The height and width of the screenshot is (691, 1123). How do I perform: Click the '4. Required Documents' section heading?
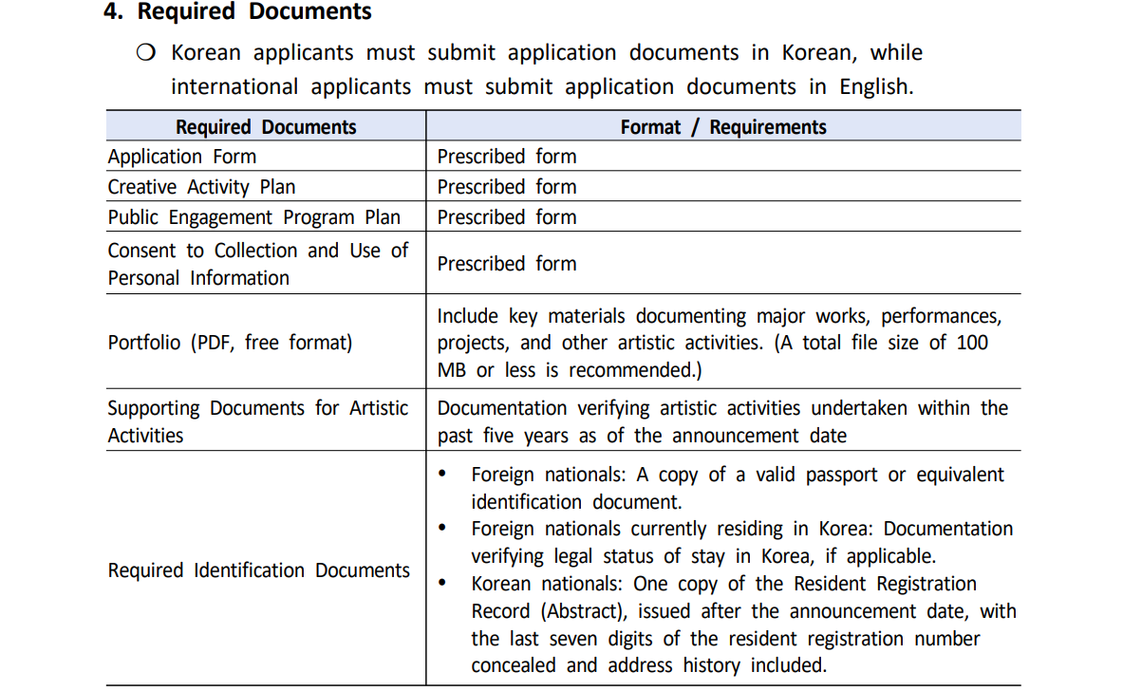(237, 11)
